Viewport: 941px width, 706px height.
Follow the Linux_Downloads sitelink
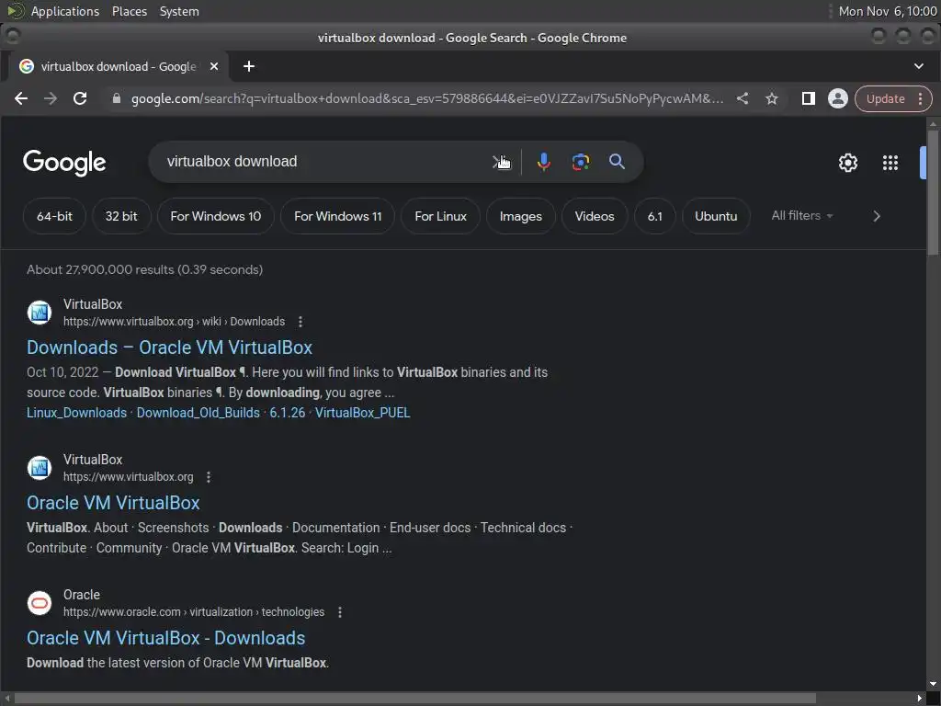click(x=77, y=413)
